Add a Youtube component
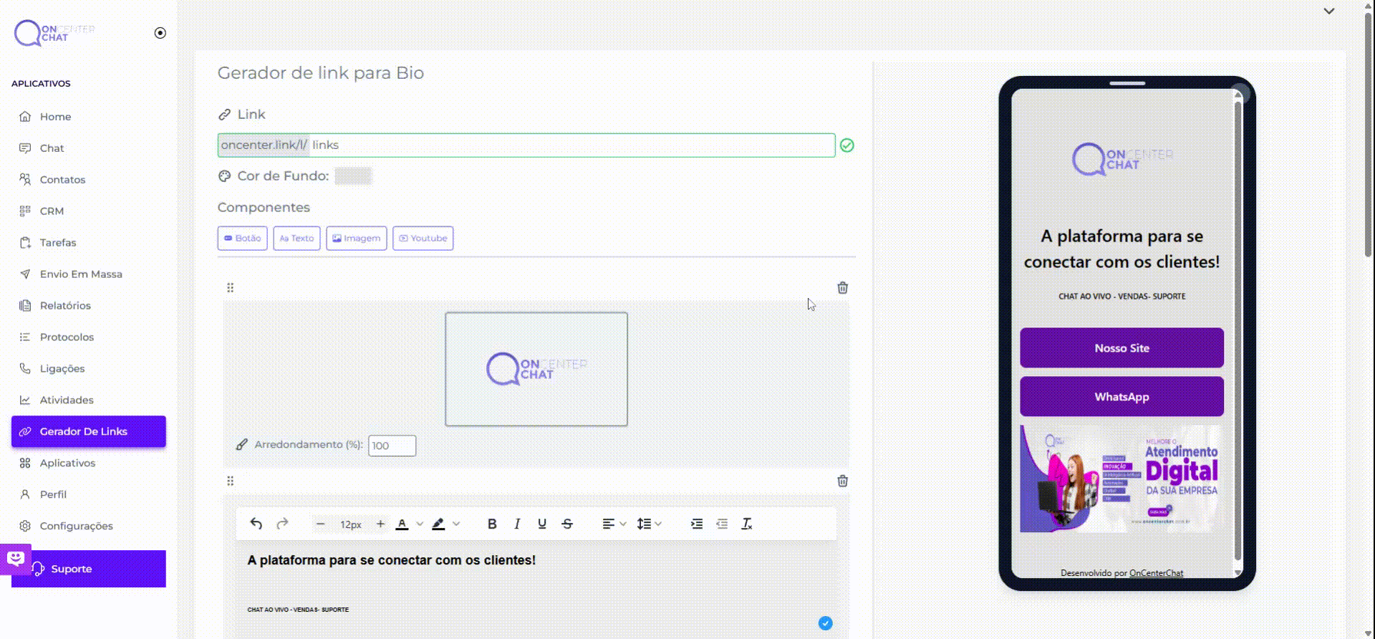This screenshot has width=1375, height=639. 423,239
